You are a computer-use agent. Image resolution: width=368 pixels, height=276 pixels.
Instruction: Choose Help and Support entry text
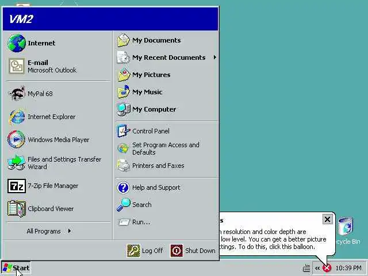pos(156,187)
